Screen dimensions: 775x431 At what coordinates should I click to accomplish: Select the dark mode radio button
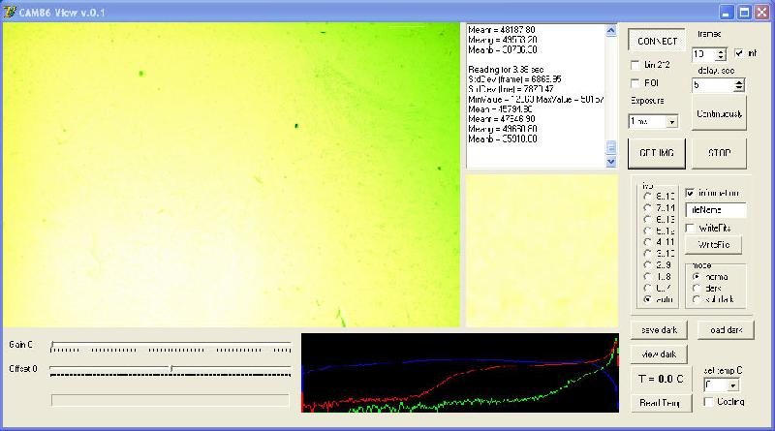click(697, 289)
